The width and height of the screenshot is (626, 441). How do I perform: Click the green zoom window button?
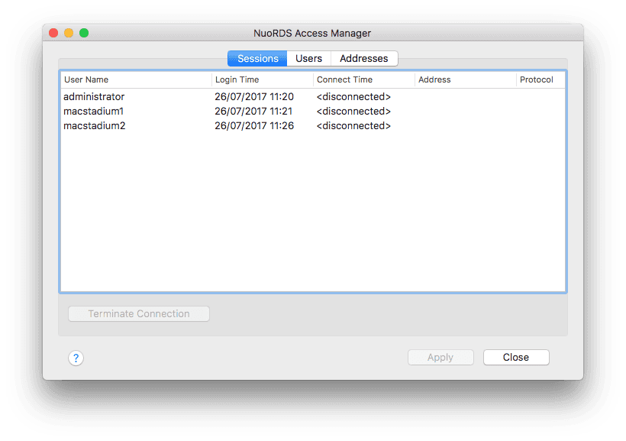click(x=84, y=33)
